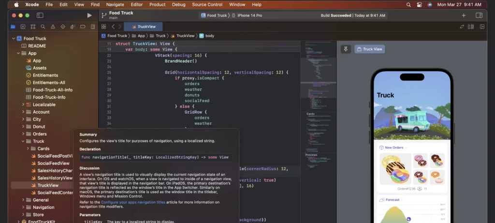The height and width of the screenshot is (223, 495).
Task: Expand the Localizable group
Action: click(23, 104)
